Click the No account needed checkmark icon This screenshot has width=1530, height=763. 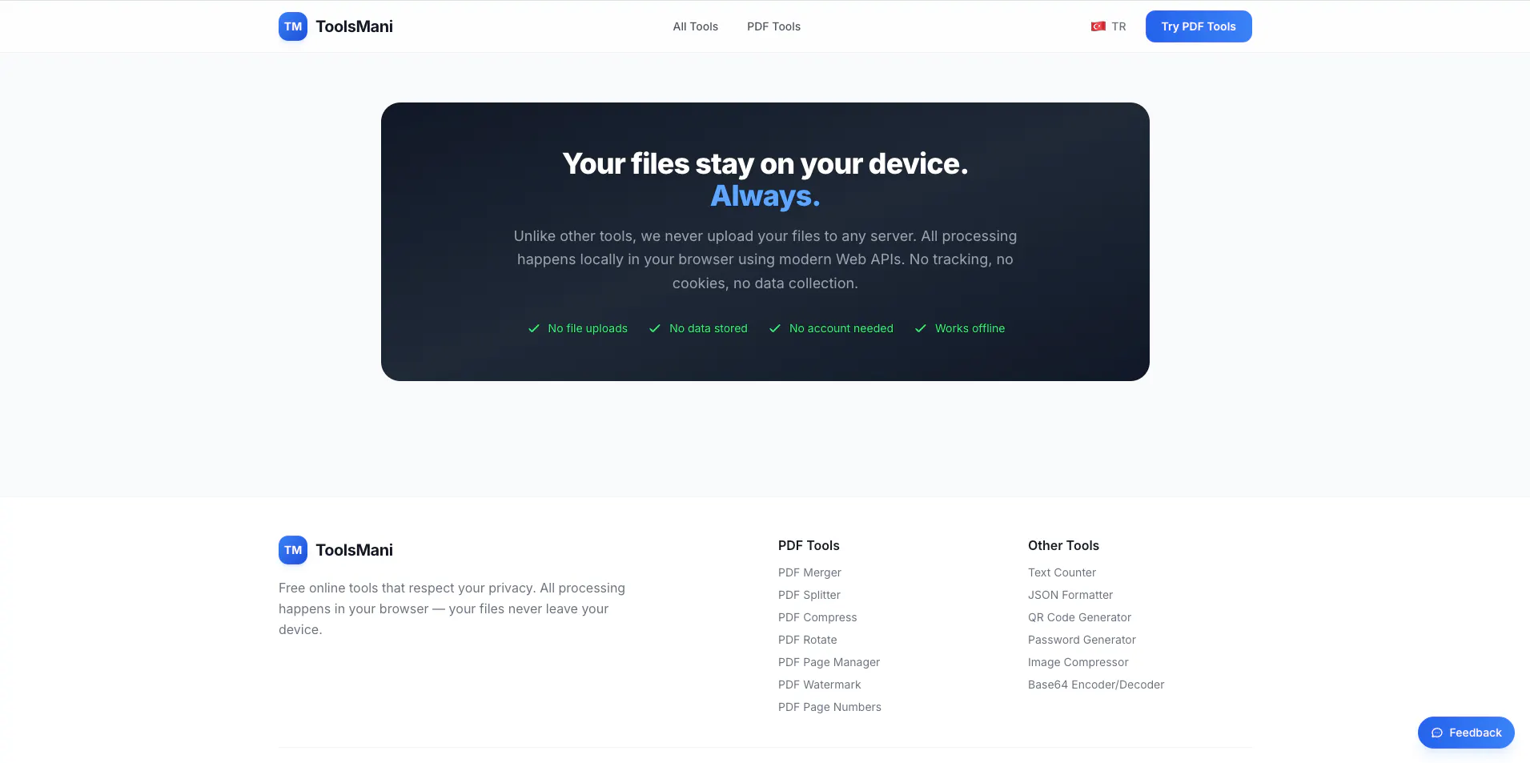(x=775, y=328)
